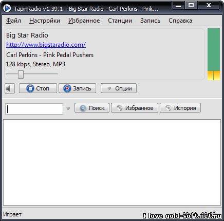Open the Опции dropdown button
The image size is (224, 221).
(x=119, y=88)
